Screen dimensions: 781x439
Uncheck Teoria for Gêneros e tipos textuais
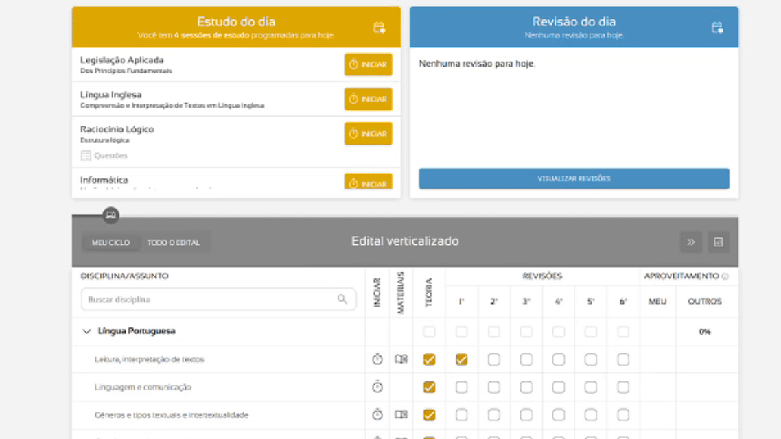(429, 415)
